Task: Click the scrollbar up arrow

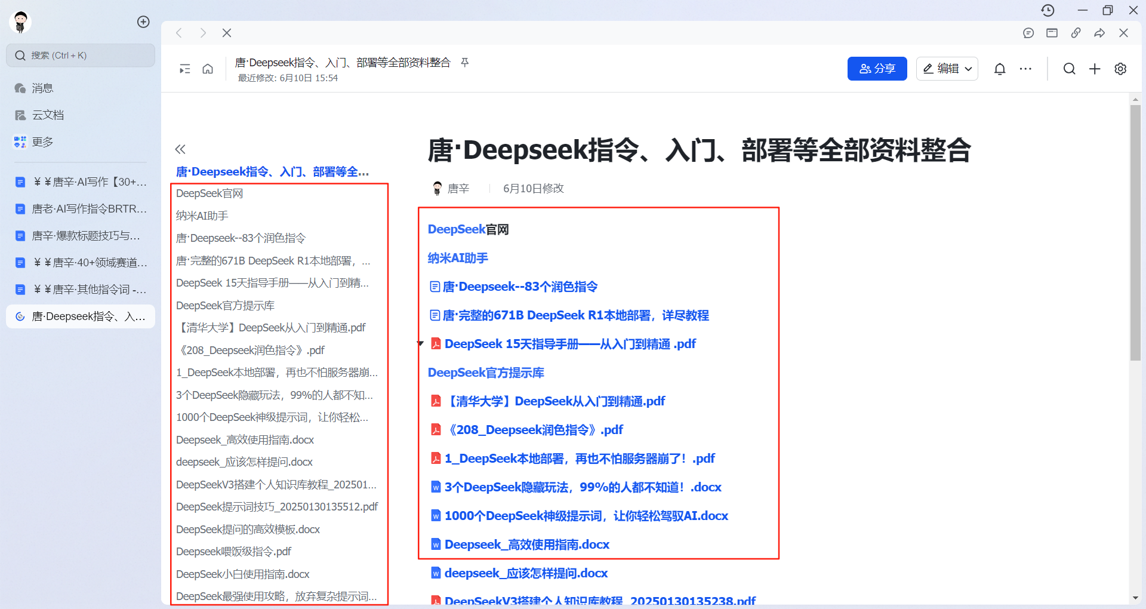Action: pyautogui.click(x=1135, y=99)
